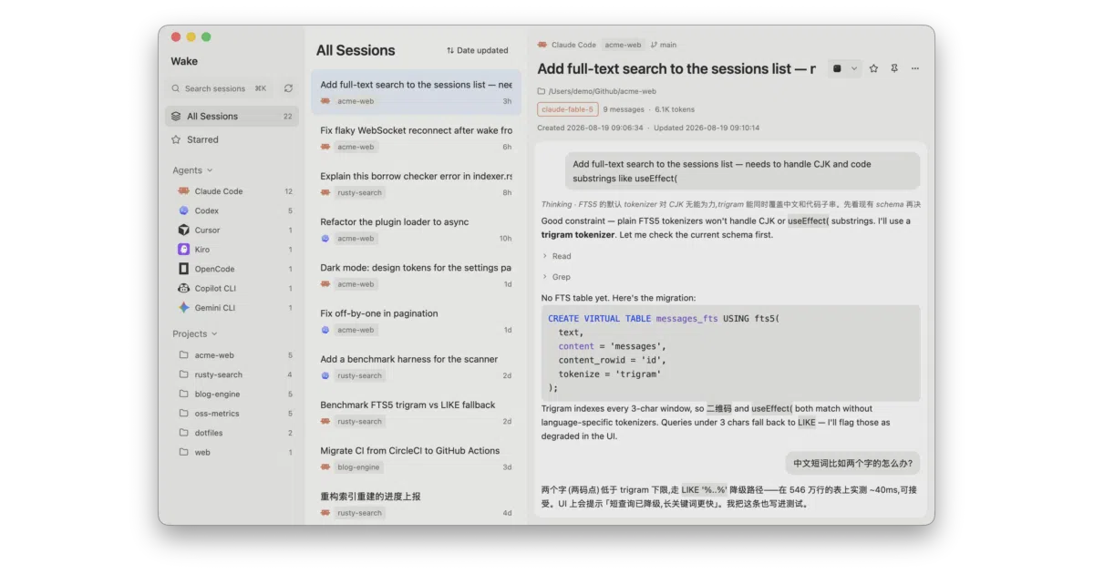
Task: Focus the Search sessions field
Action: [220, 88]
